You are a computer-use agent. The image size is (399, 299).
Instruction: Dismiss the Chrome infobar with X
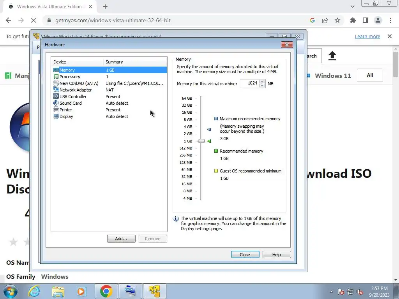[390, 36]
